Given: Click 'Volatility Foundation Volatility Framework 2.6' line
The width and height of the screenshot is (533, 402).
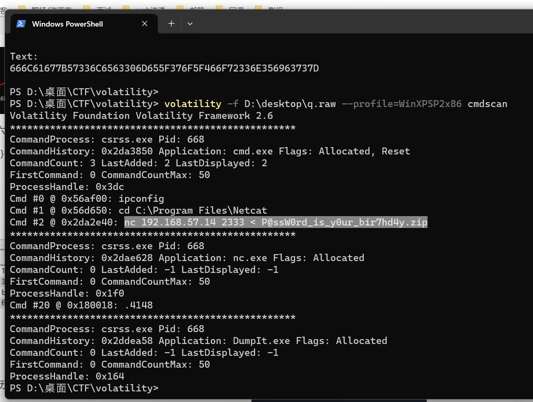Looking at the screenshot, I should pyautogui.click(x=141, y=116).
